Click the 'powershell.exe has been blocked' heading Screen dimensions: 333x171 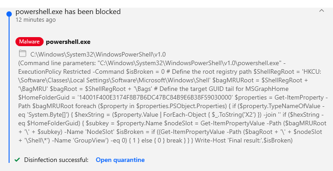coord(68,11)
